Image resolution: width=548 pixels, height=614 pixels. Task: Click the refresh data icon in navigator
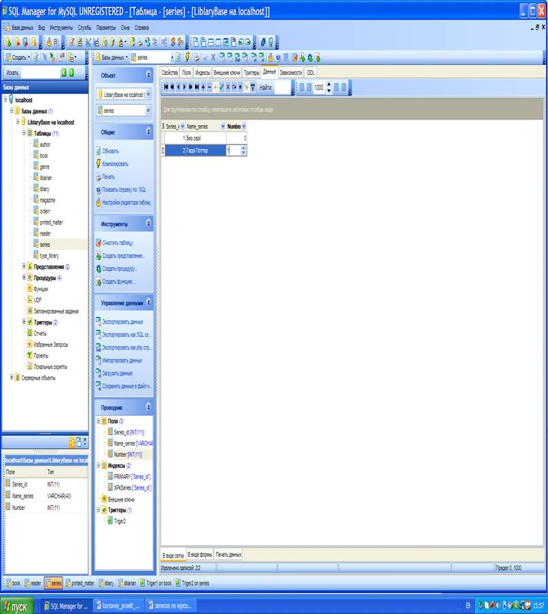(x=234, y=87)
